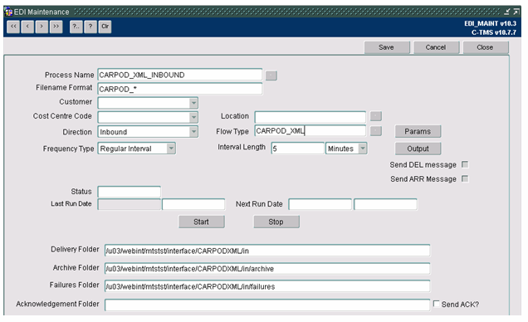Open lookup button beside Flow Type field
Image resolution: width=528 pixels, height=322 pixels.
pos(376,131)
